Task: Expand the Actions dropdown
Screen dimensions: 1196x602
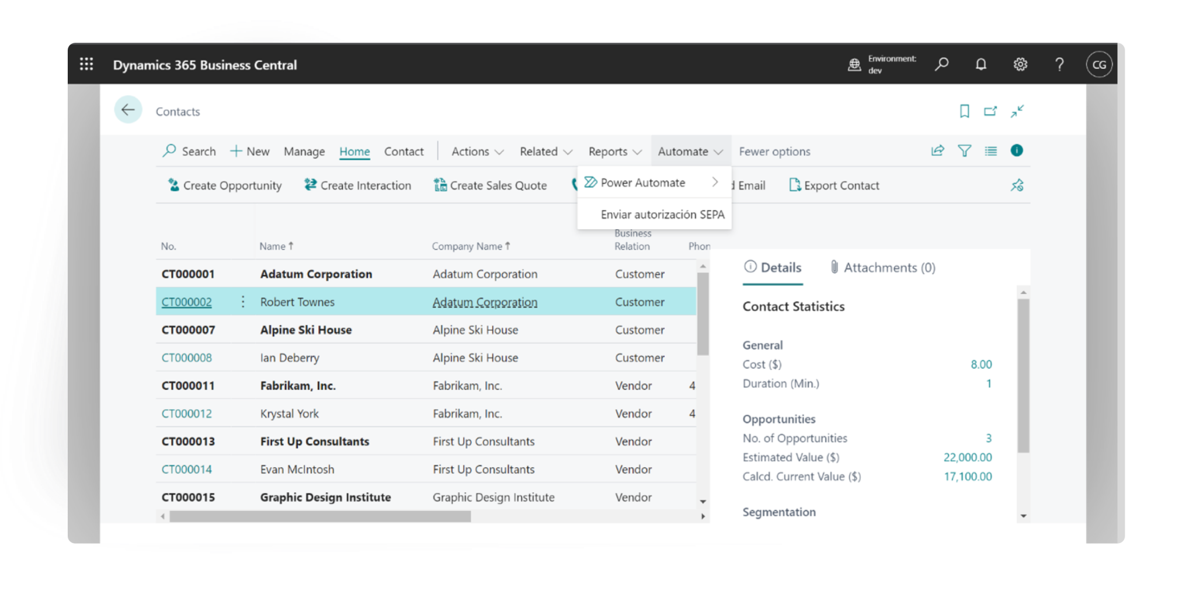Action: coord(477,152)
